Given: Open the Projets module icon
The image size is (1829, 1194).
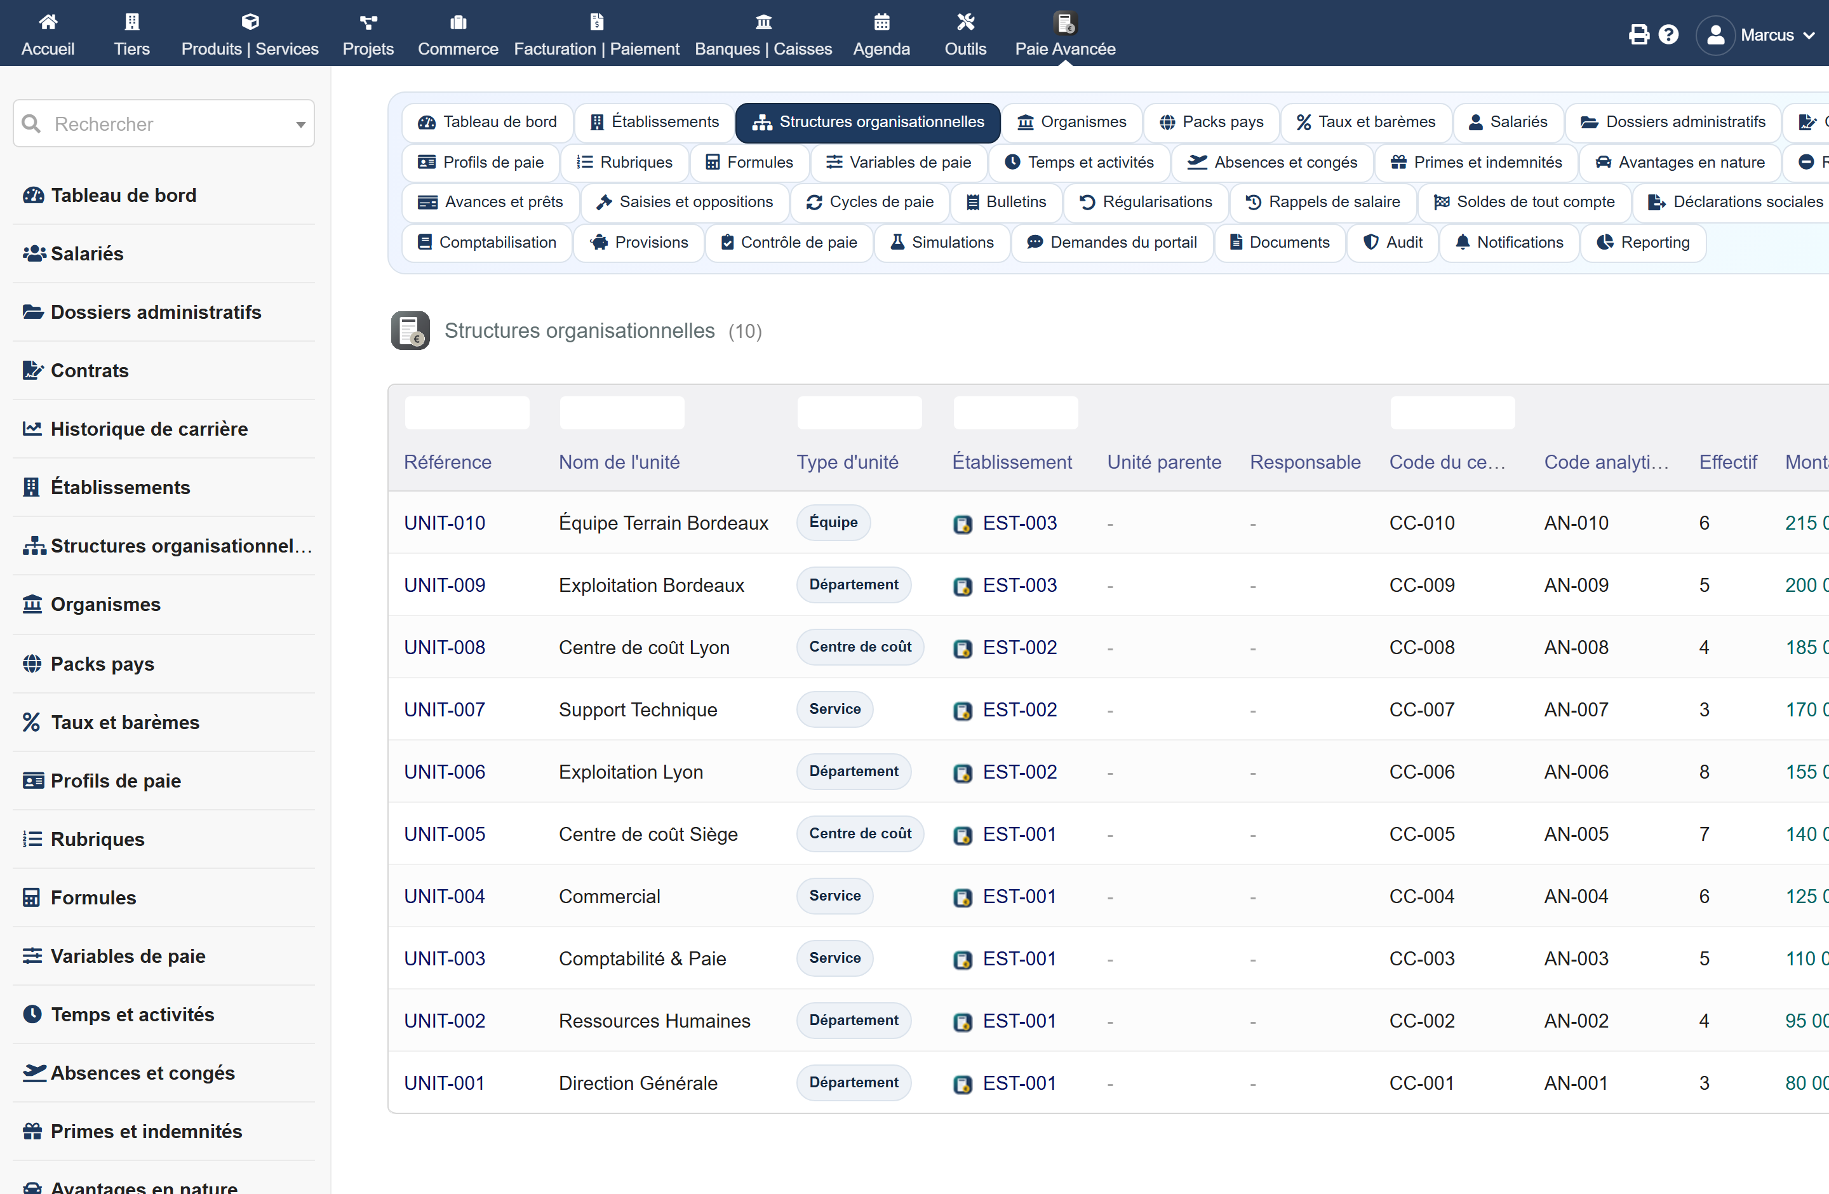Looking at the screenshot, I should [x=368, y=22].
